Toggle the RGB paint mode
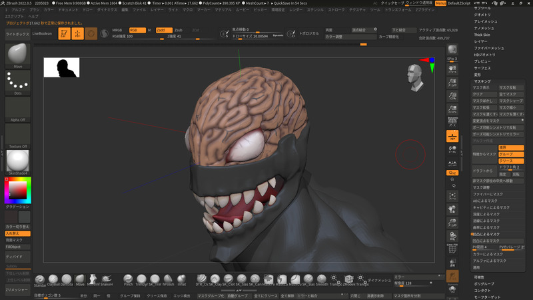This screenshot has width=533, height=300. 136,30
